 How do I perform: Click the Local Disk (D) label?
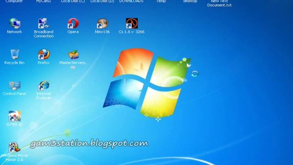click(x=102, y=1)
